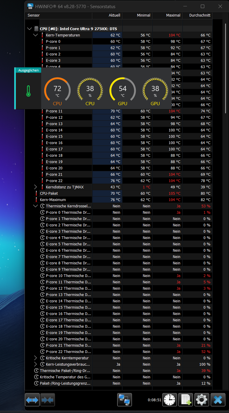Click the HWiNFO app icon in title bar
Image resolution: width=229 pixels, height=413 pixels.
pyautogui.click(x=30, y=6)
